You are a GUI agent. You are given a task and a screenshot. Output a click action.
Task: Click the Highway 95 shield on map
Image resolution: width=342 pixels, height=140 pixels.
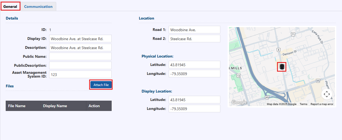tap(318, 81)
